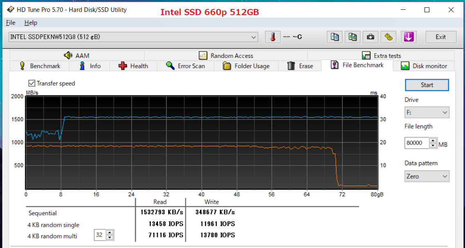Switch to the Health tab
The image size is (465, 248).
(133, 66)
